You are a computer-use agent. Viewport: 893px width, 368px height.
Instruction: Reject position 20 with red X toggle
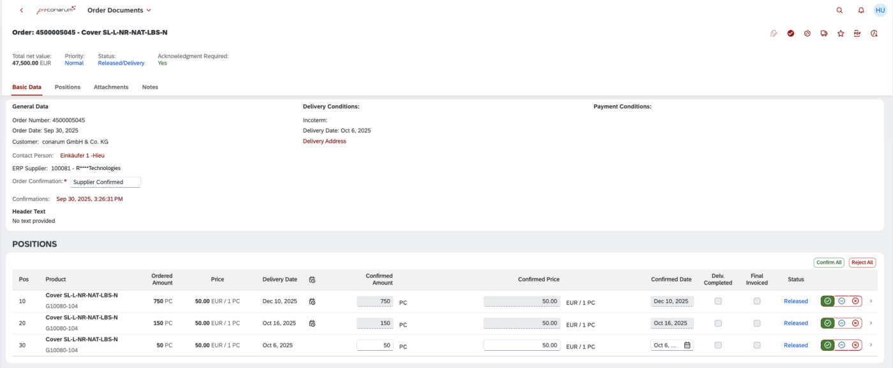click(x=855, y=323)
